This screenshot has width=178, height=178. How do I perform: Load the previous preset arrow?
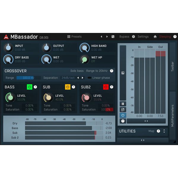[101, 36]
